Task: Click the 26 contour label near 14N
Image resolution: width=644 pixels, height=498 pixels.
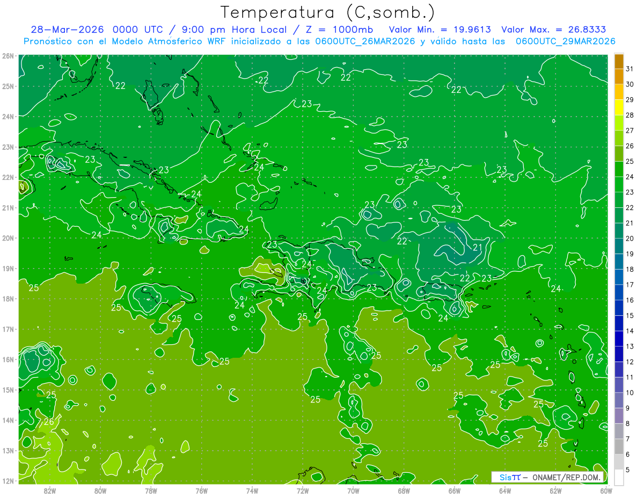Action: 49,422
